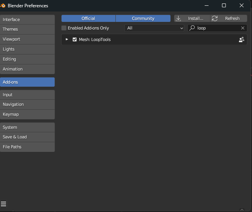Go to the Editing section

27,59
